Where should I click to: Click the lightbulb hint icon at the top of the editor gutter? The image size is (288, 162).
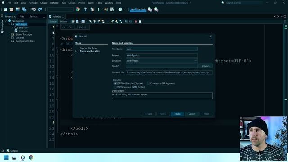[x=54, y=27]
